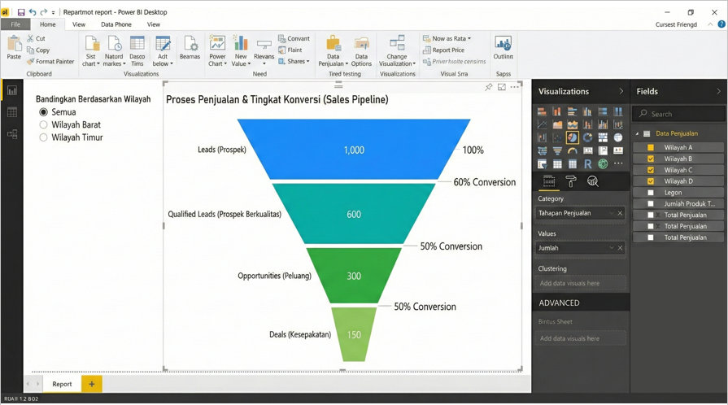Collapse the Data Penjualan table tree
This screenshot has width=728, height=405.
tap(637, 133)
